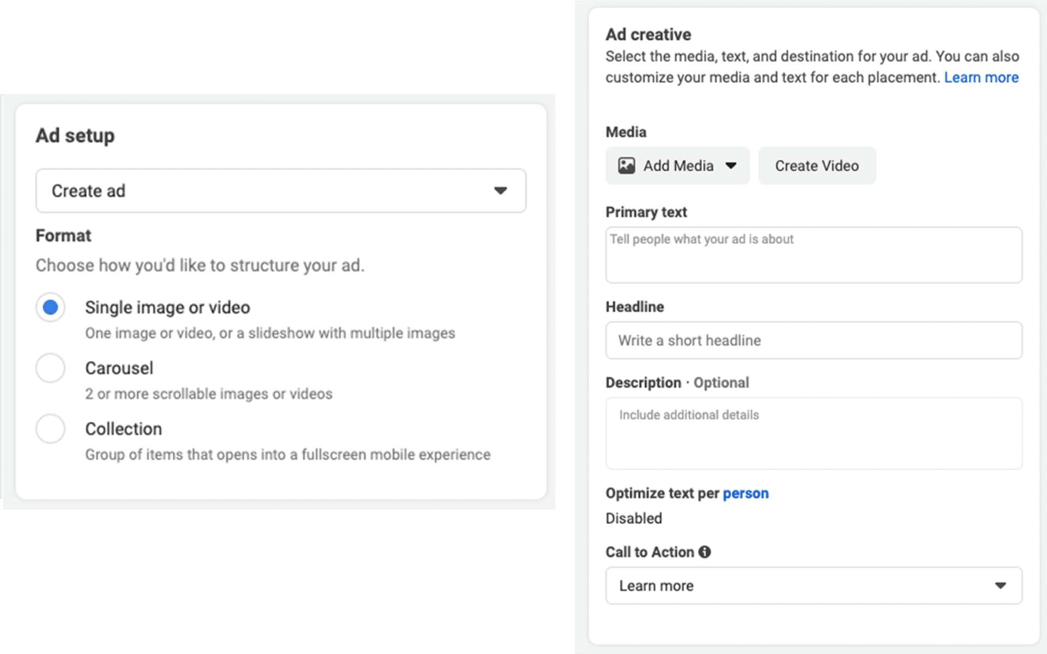Click the Description field labeled Include additional details
1047x654 pixels.
[814, 433]
